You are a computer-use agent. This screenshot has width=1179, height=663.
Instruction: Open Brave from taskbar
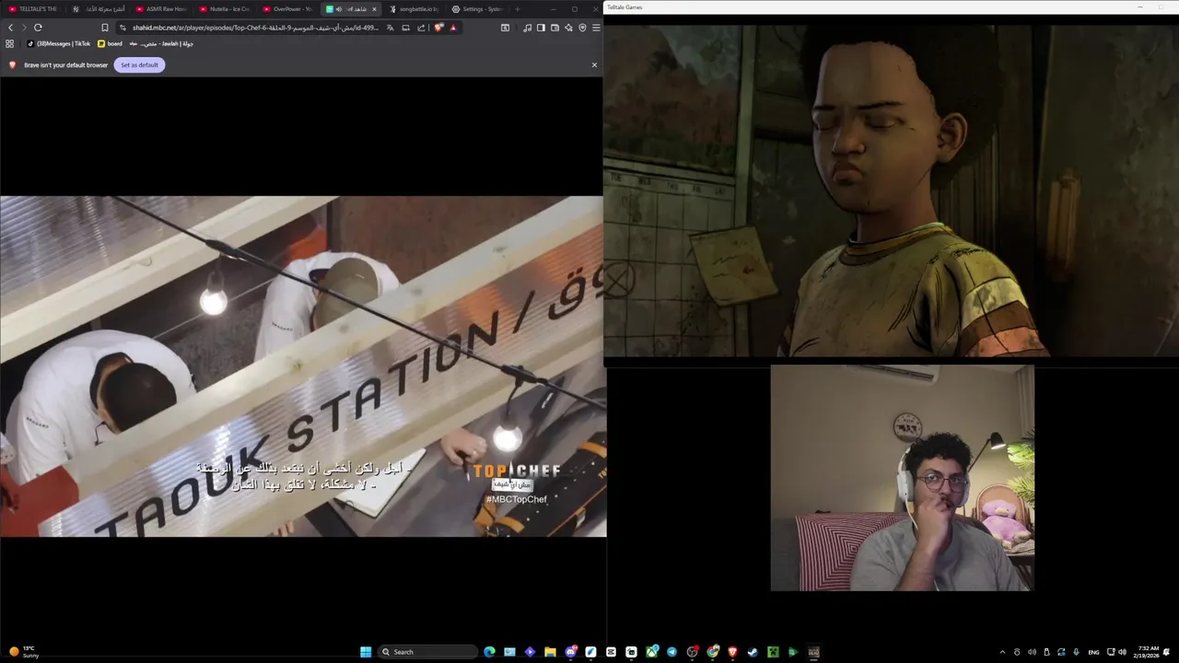pyautogui.click(x=732, y=652)
